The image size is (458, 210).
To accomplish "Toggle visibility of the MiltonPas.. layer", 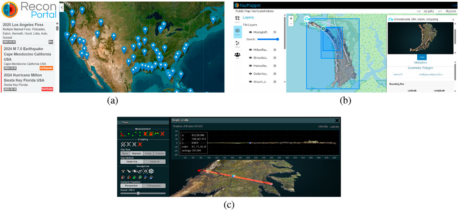I will [251, 50].
